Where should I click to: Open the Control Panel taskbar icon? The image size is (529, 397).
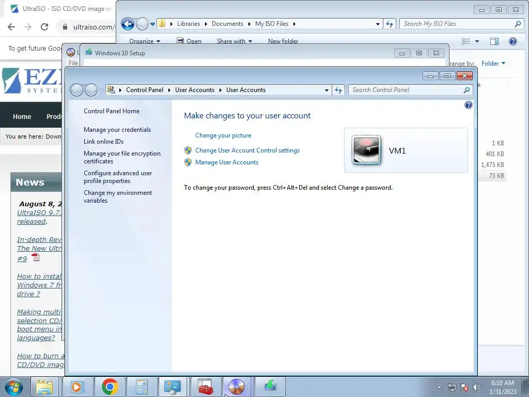coord(173,387)
